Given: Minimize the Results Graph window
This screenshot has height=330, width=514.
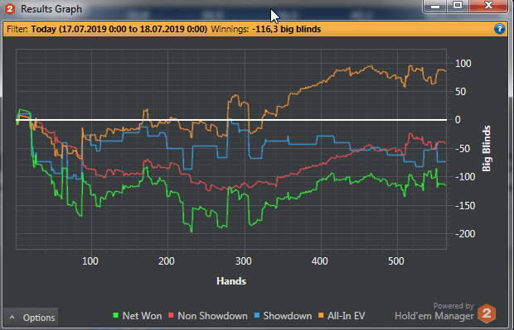Looking at the screenshot, I should (x=435, y=6).
